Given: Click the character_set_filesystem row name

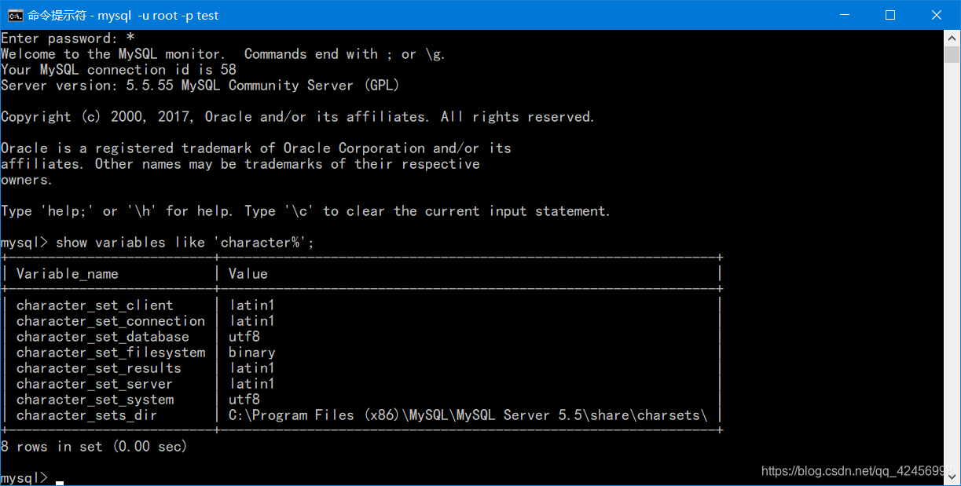Looking at the screenshot, I should [x=111, y=353].
